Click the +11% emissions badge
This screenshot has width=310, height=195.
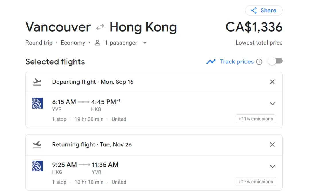click(x=256, y=119)
